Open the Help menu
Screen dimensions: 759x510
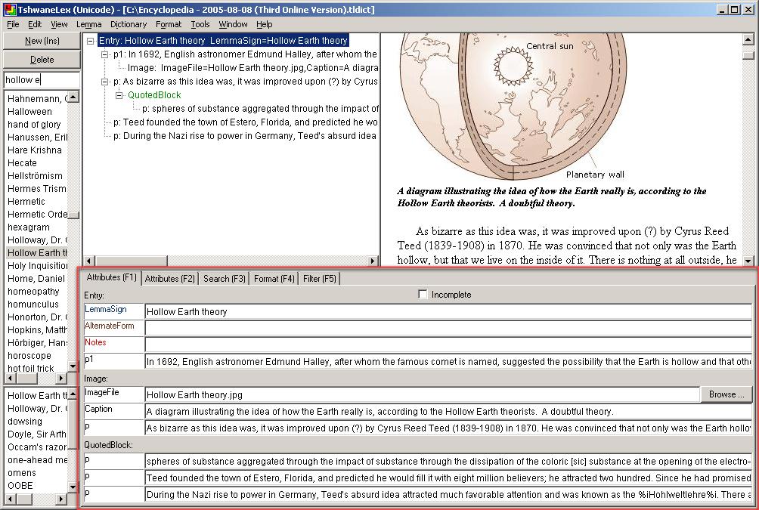(x=265, y=24)
